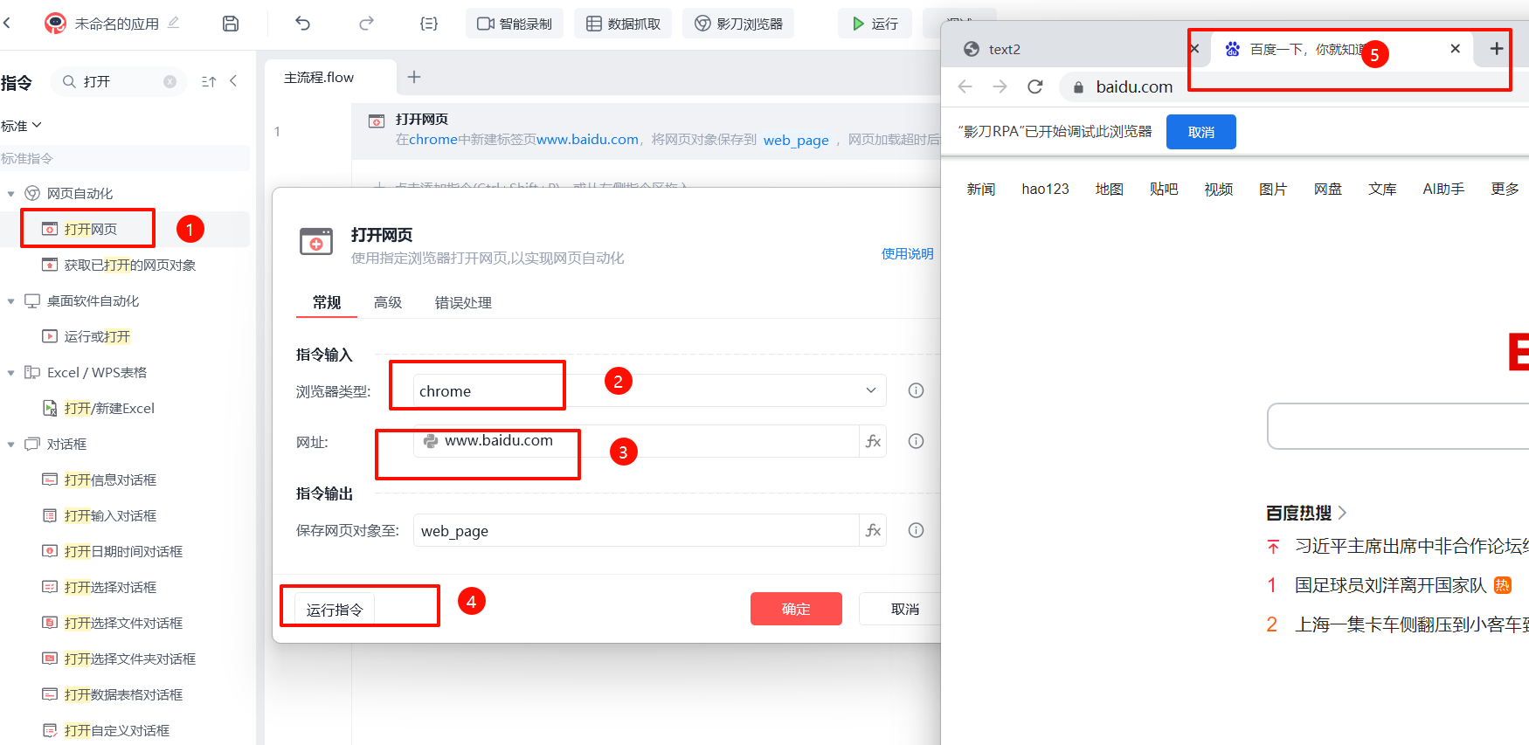Click the fx button for 网址 field
This screenshot has width=1529, height=745.
873,441
